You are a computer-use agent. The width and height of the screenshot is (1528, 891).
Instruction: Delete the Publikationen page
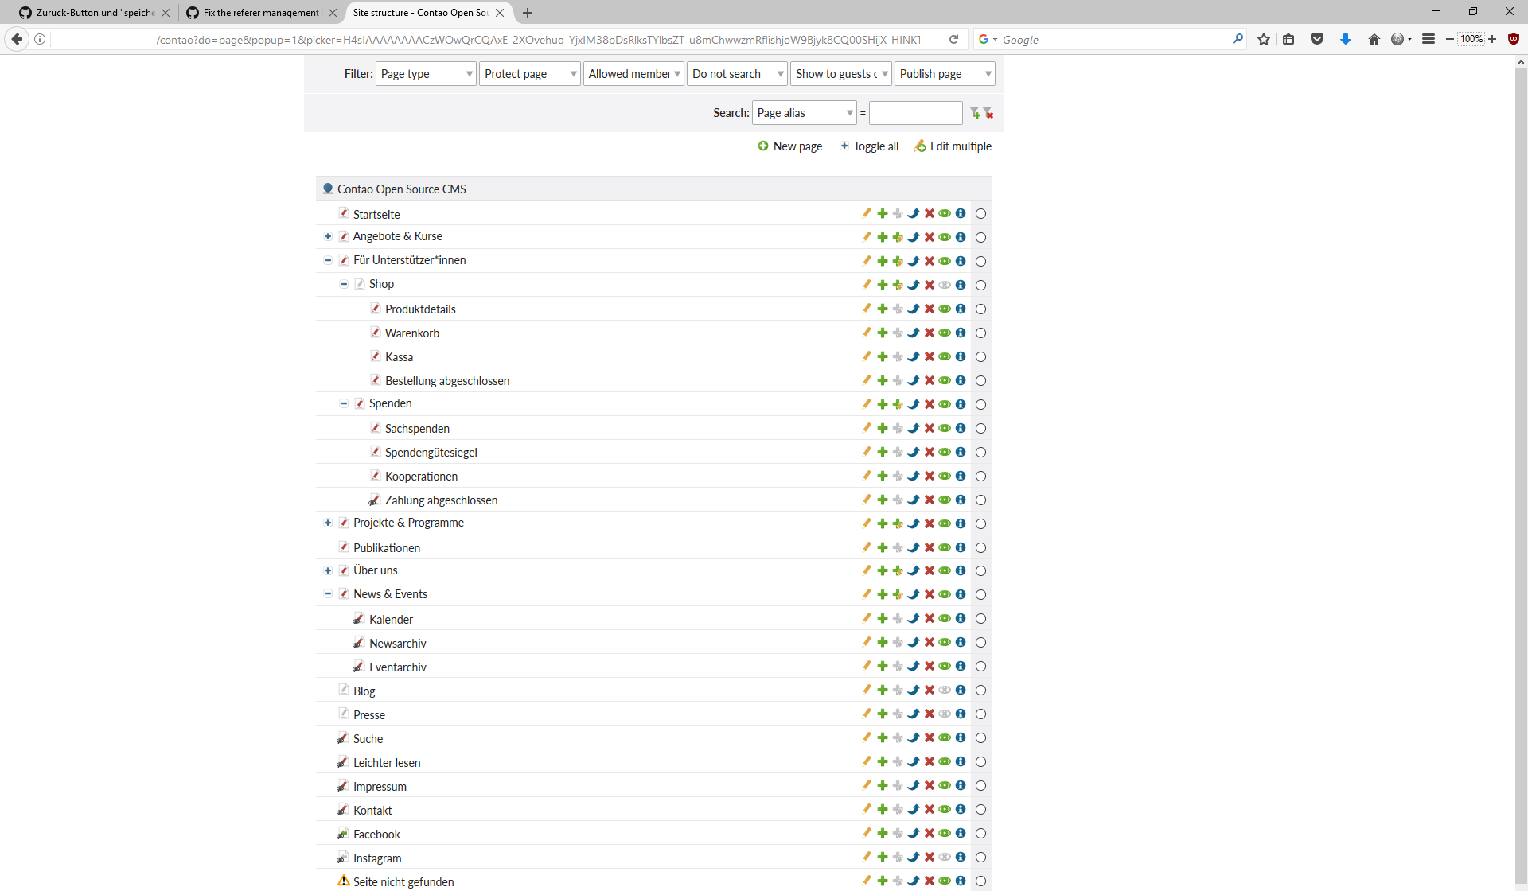[930, 547]
